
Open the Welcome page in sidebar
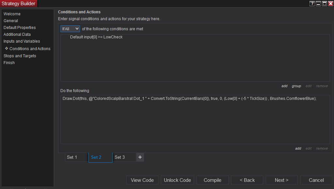[x=12, y=14]
